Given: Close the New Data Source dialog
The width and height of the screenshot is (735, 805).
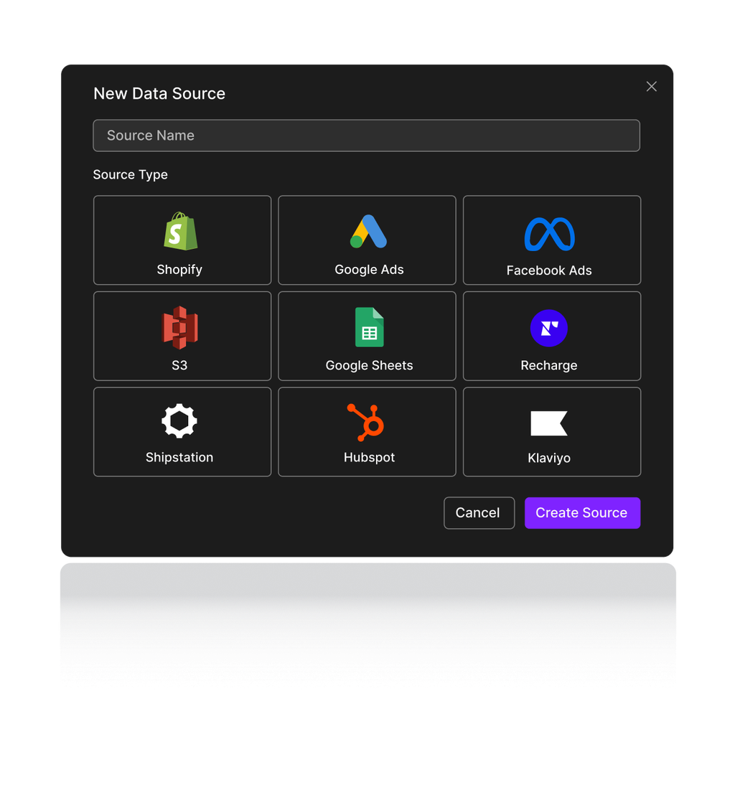Looking at the screenshot, I should pos(651,86).
